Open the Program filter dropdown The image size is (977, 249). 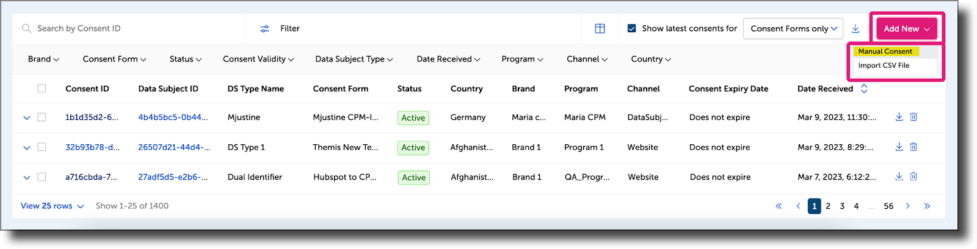(522, 59)
